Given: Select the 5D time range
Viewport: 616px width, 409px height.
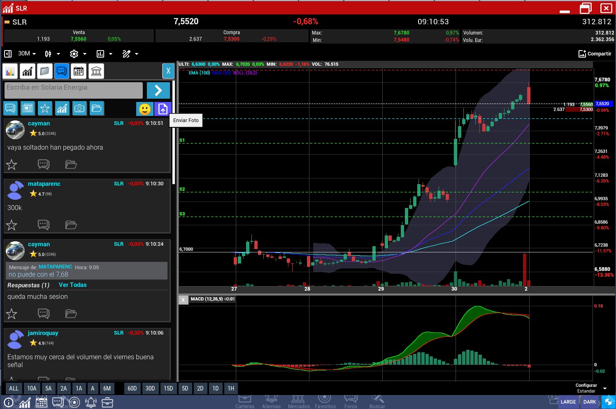Looking at the screenshot, I should tap(185, 388).
